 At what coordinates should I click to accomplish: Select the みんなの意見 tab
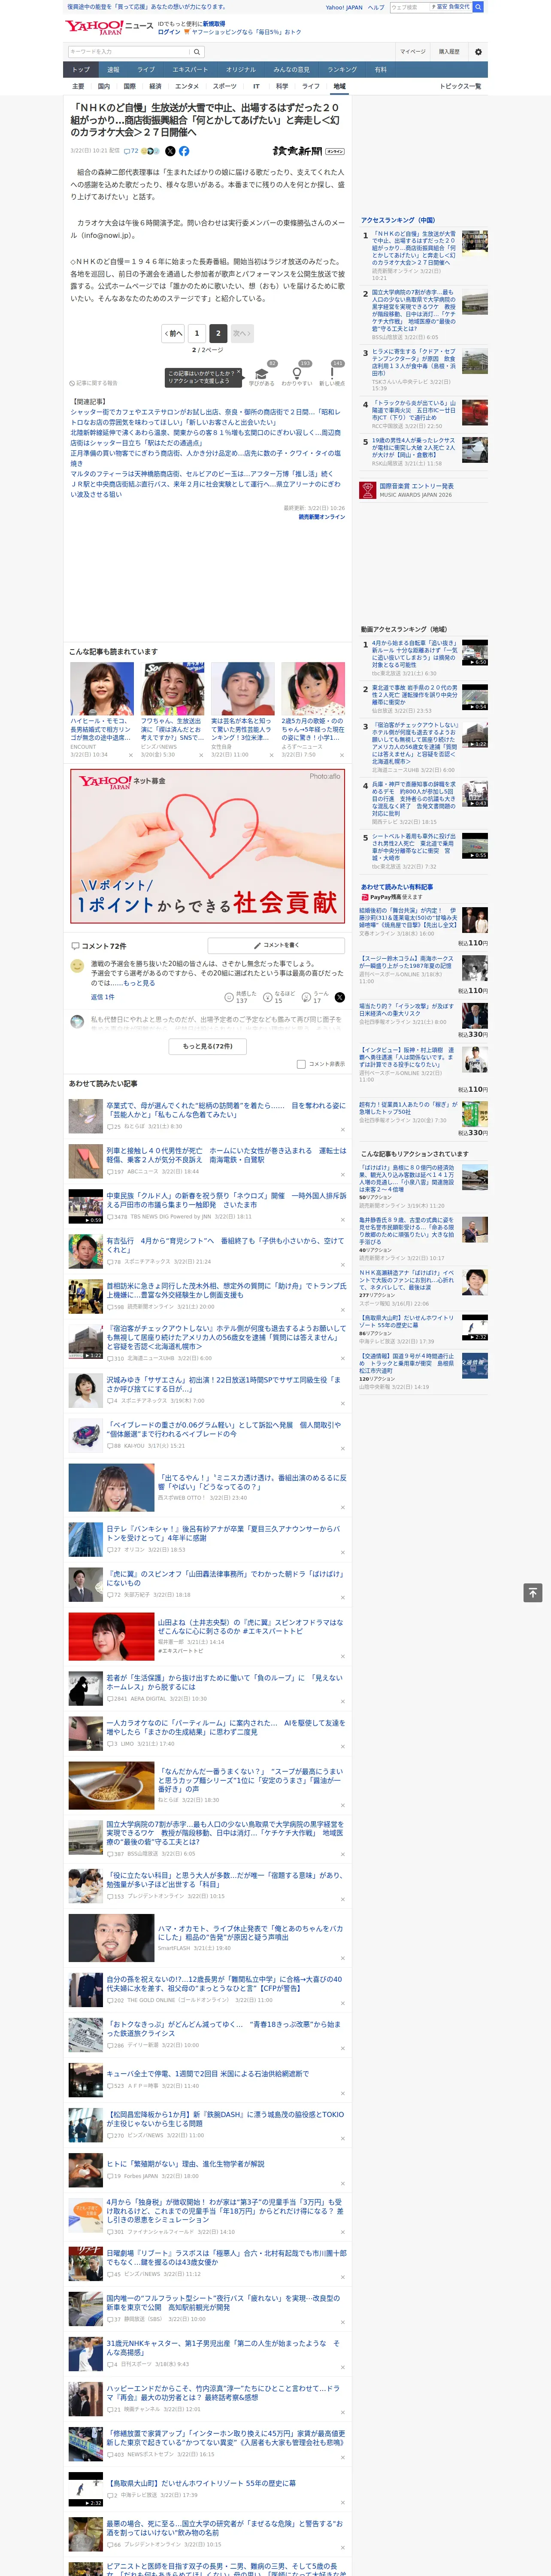[292, 70]
